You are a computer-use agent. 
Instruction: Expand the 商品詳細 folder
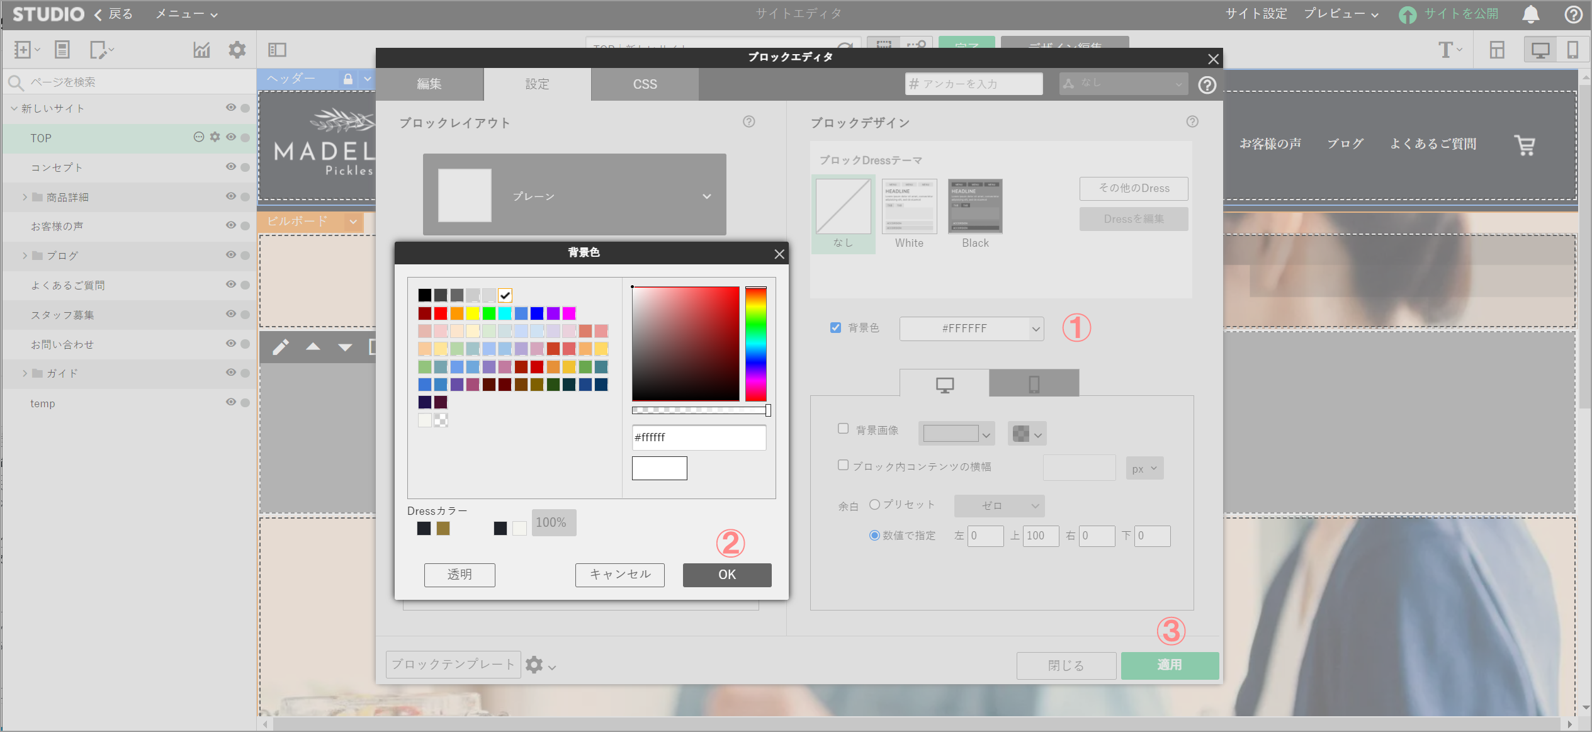pyautogui.click(x=25, y=197)
